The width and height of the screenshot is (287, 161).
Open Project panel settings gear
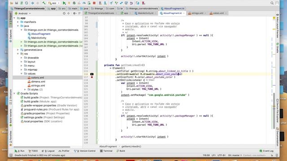coord(74,13)
